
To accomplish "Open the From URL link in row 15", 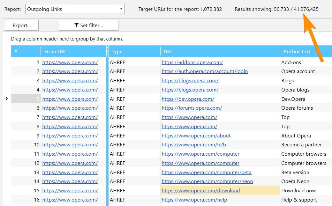I will (70, 191).
